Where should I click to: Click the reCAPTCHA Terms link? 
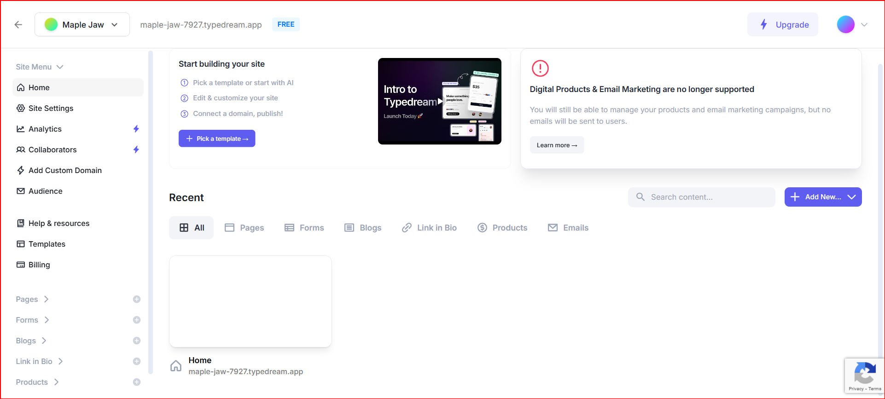875,389
